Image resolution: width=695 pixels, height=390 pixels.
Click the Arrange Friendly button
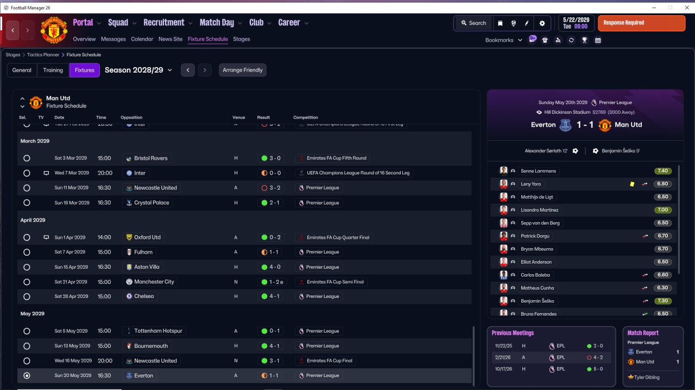pyautogui.click(x=243, y=70)
